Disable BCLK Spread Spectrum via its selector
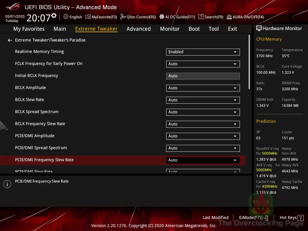 pos(203,112)
